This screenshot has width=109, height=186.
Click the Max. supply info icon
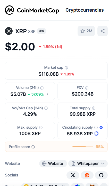click(x=41, y=128)
